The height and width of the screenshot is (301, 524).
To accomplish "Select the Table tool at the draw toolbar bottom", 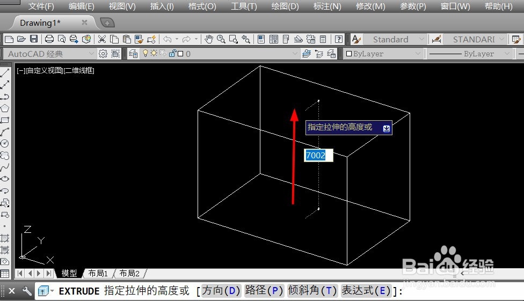I will point(5,274).
